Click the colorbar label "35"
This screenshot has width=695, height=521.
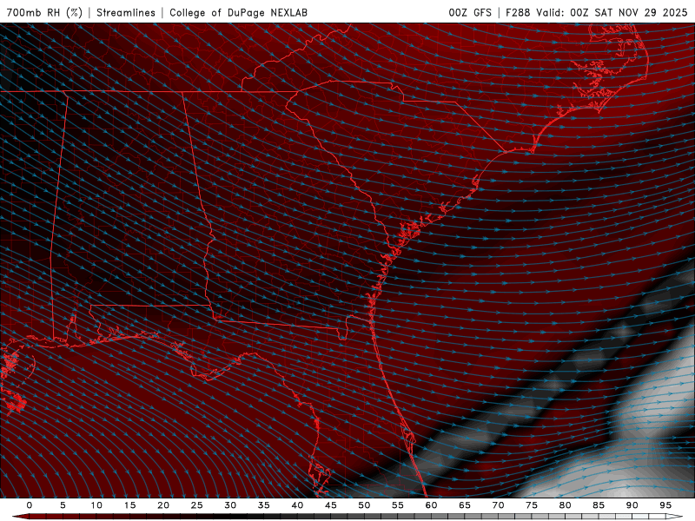tap(263, 505)
